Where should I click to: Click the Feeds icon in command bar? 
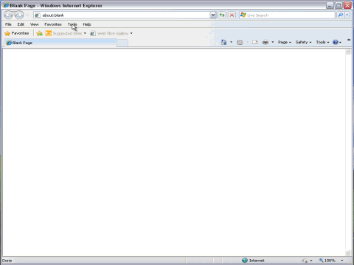point(240,43)
